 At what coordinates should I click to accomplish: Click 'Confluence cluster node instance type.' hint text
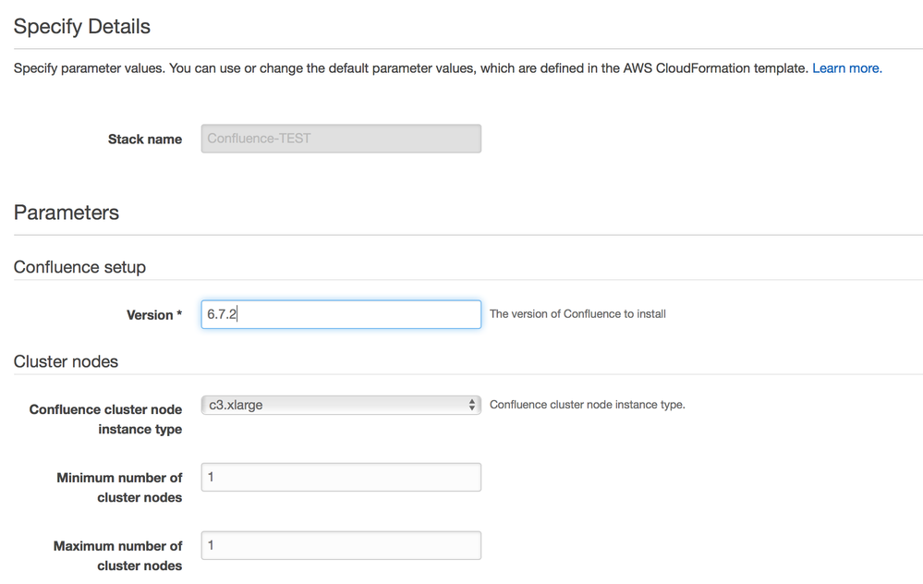point(588,405)
